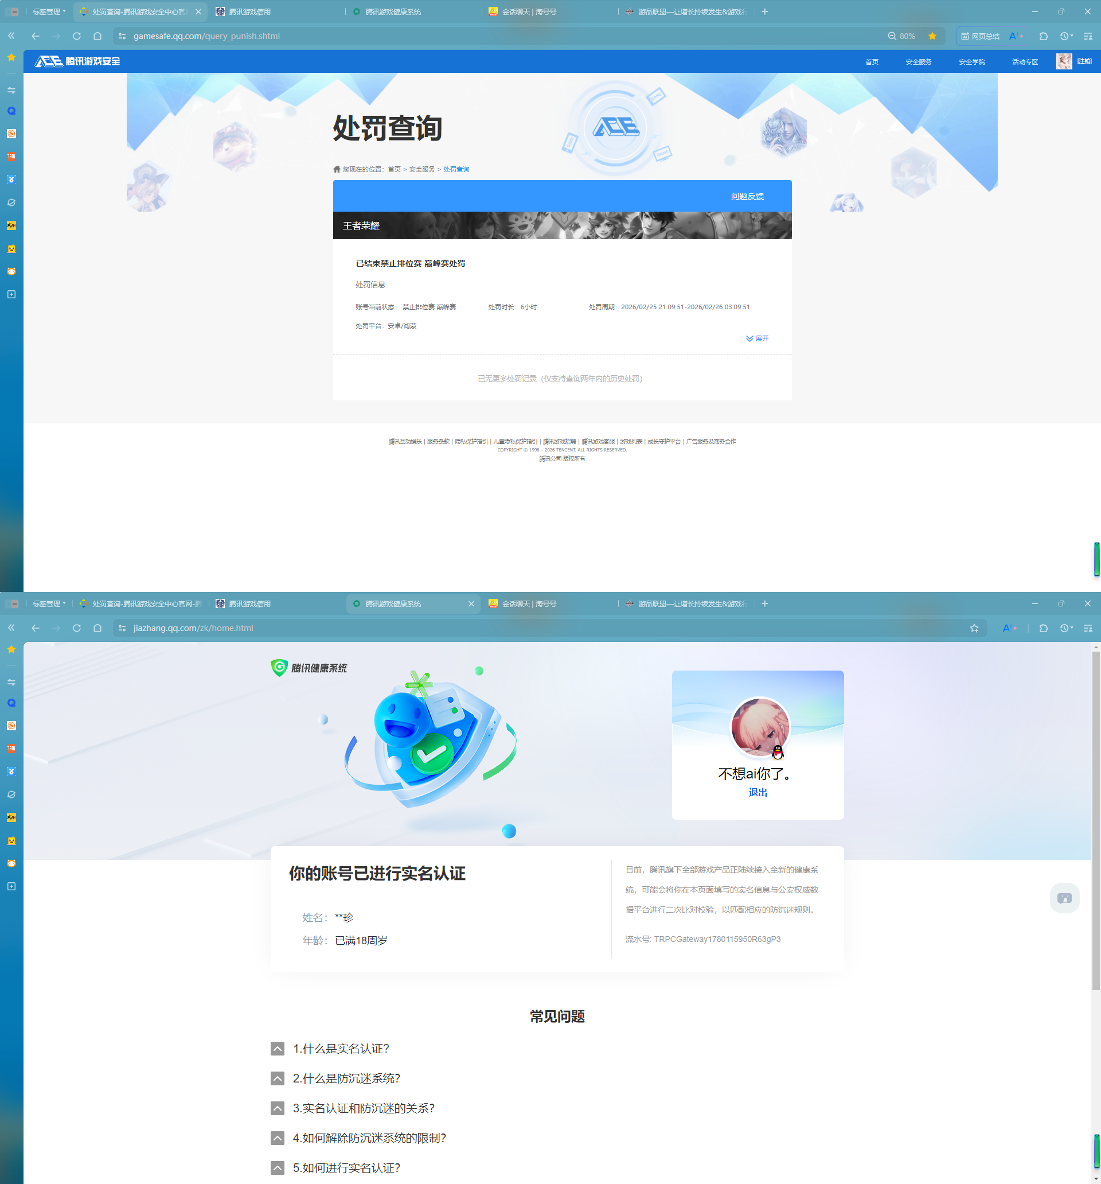1101x1184 pixels.
Task: Open home page in gamesafe window toolbar
Action: [97, 36]
